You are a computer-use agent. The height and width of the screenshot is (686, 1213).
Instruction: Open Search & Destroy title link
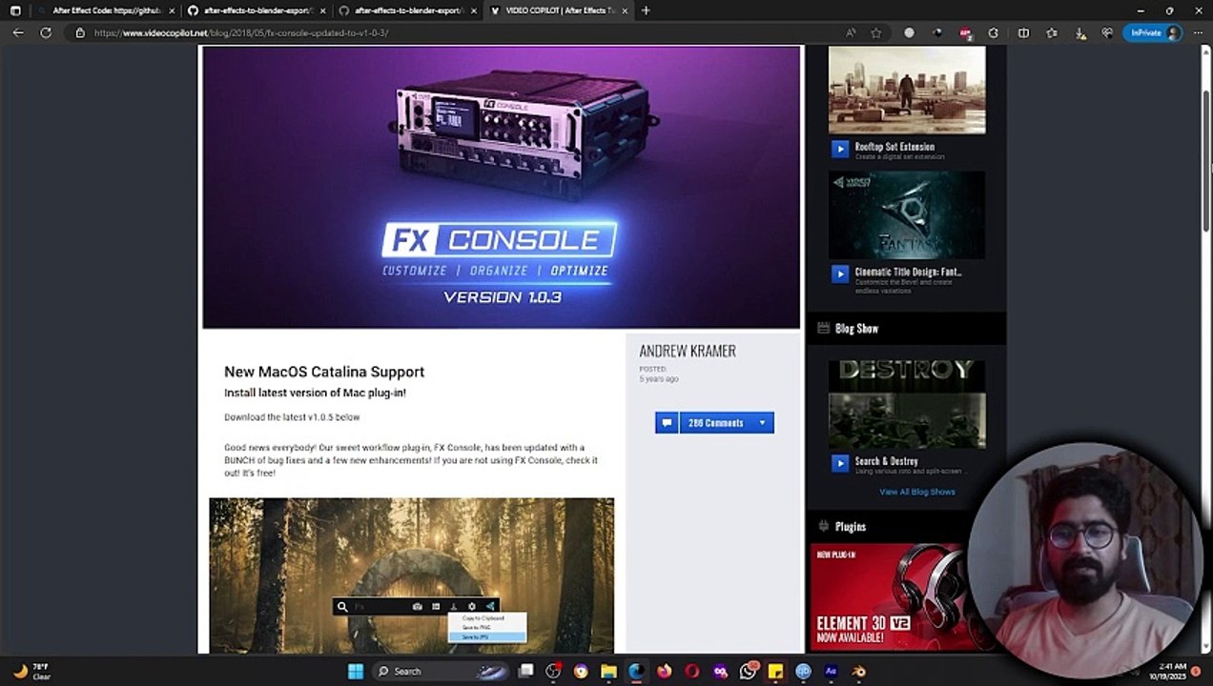tap(886, 461)
